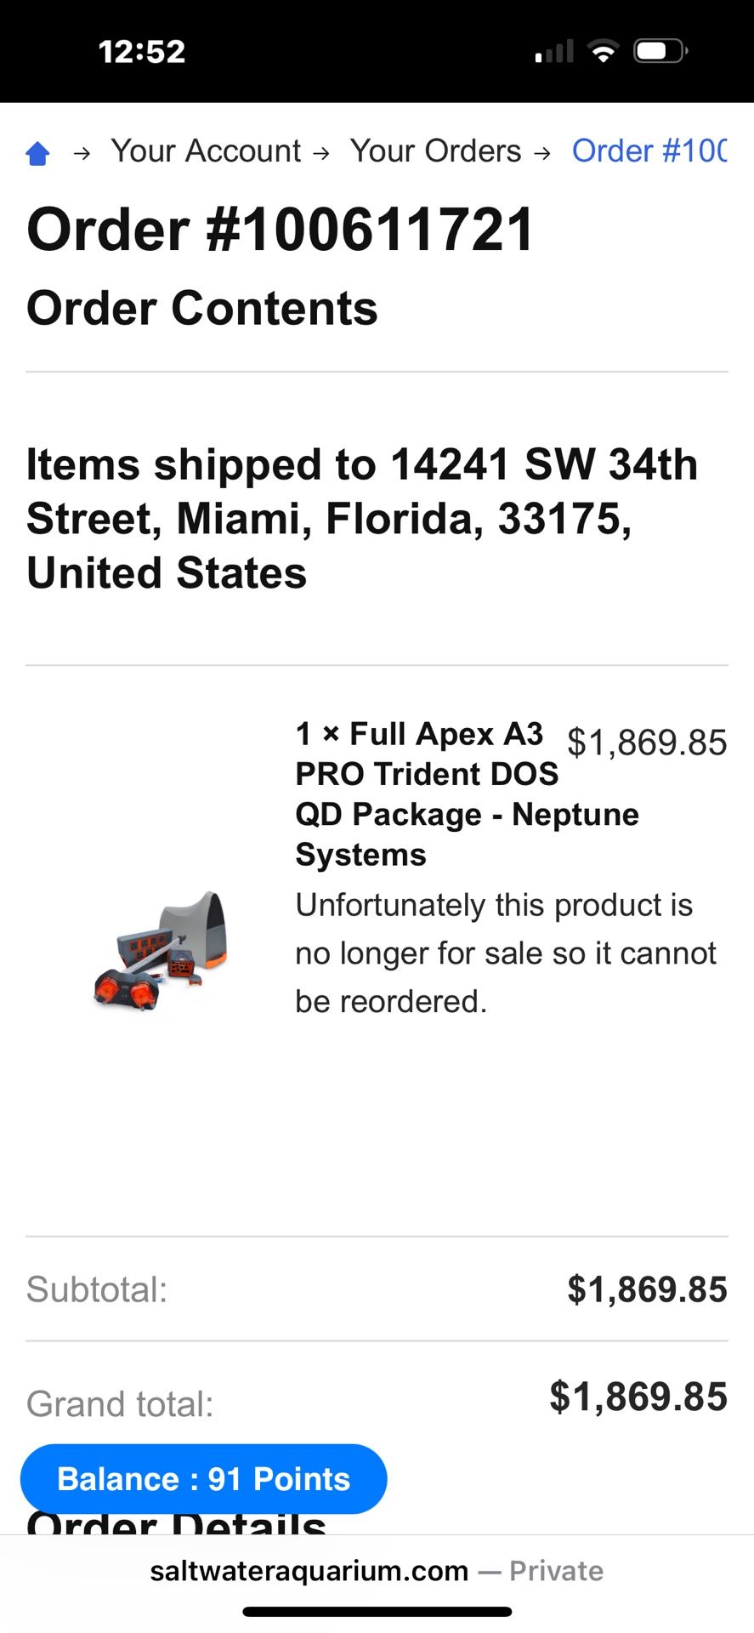Tap the Wi-Fi status icon
This screenshot has height=1633, width=754.
click(604, 52)
